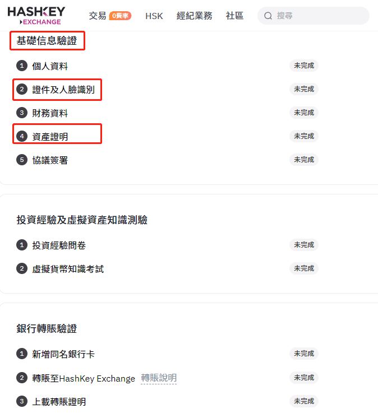Click the step 4 icon beside 資產證明

coord(22,136)
